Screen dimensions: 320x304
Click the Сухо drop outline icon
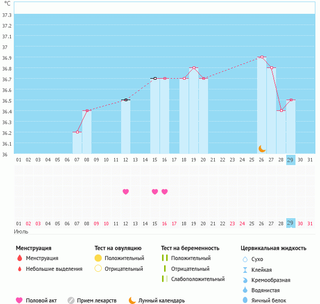pyautogui.click(x=244, y=259)
